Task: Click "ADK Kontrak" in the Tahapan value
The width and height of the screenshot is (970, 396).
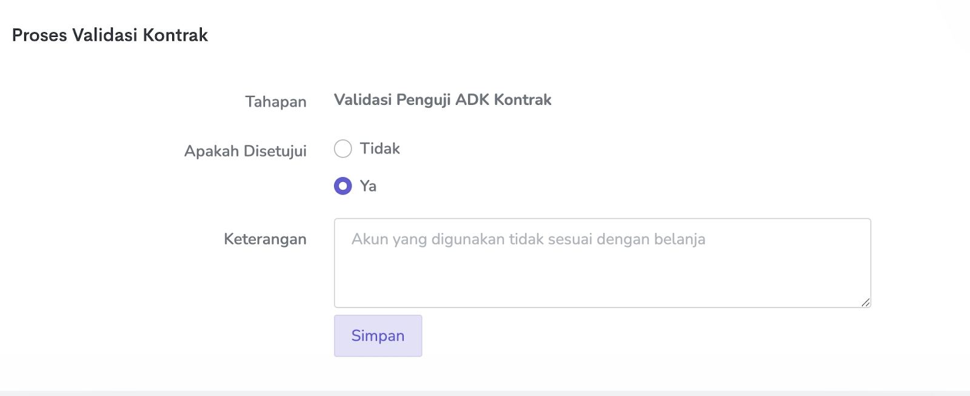Action: click(503, 99)
